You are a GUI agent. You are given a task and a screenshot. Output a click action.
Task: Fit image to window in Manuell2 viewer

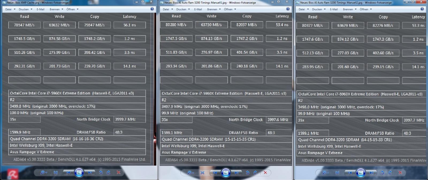(337, 173)
